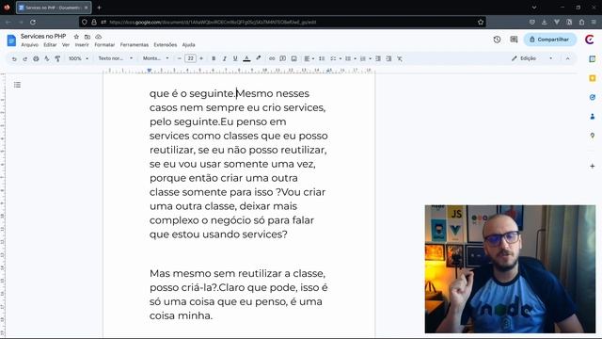This screenshot has width=602, height=339.
Task: Open the Ferramentas menu
Action: click(x=134, y=45)
